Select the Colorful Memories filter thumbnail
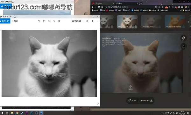The height and width of the screenshot is (115, 191). (175, 22)
